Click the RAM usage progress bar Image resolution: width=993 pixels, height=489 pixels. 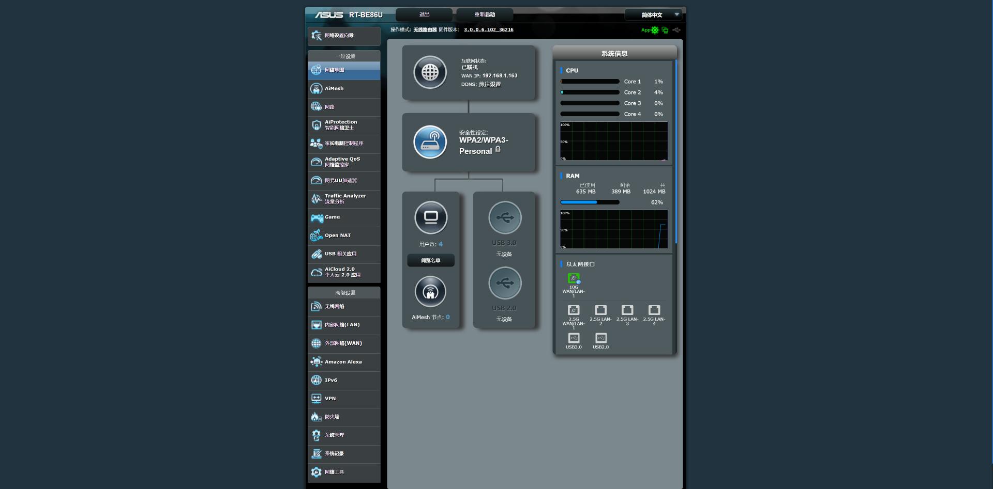point(590,202)
